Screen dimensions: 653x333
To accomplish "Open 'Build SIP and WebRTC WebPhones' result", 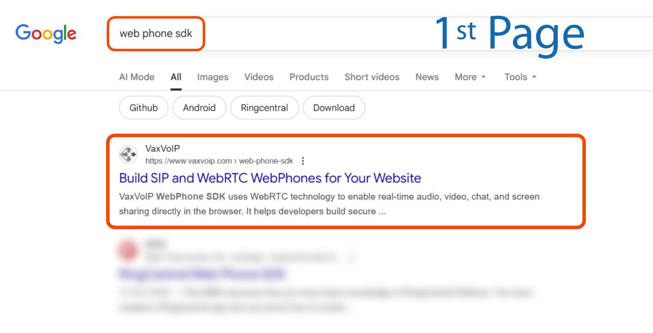I will [270, 178].
